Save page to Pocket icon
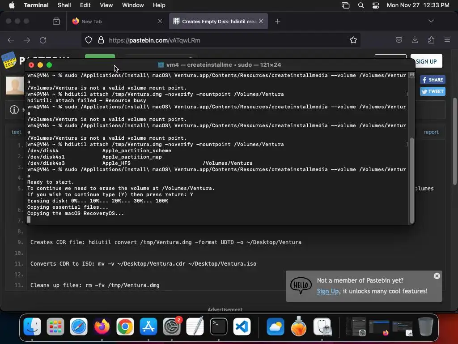Screen dimensions: 458x344 [x=399, y=40]
